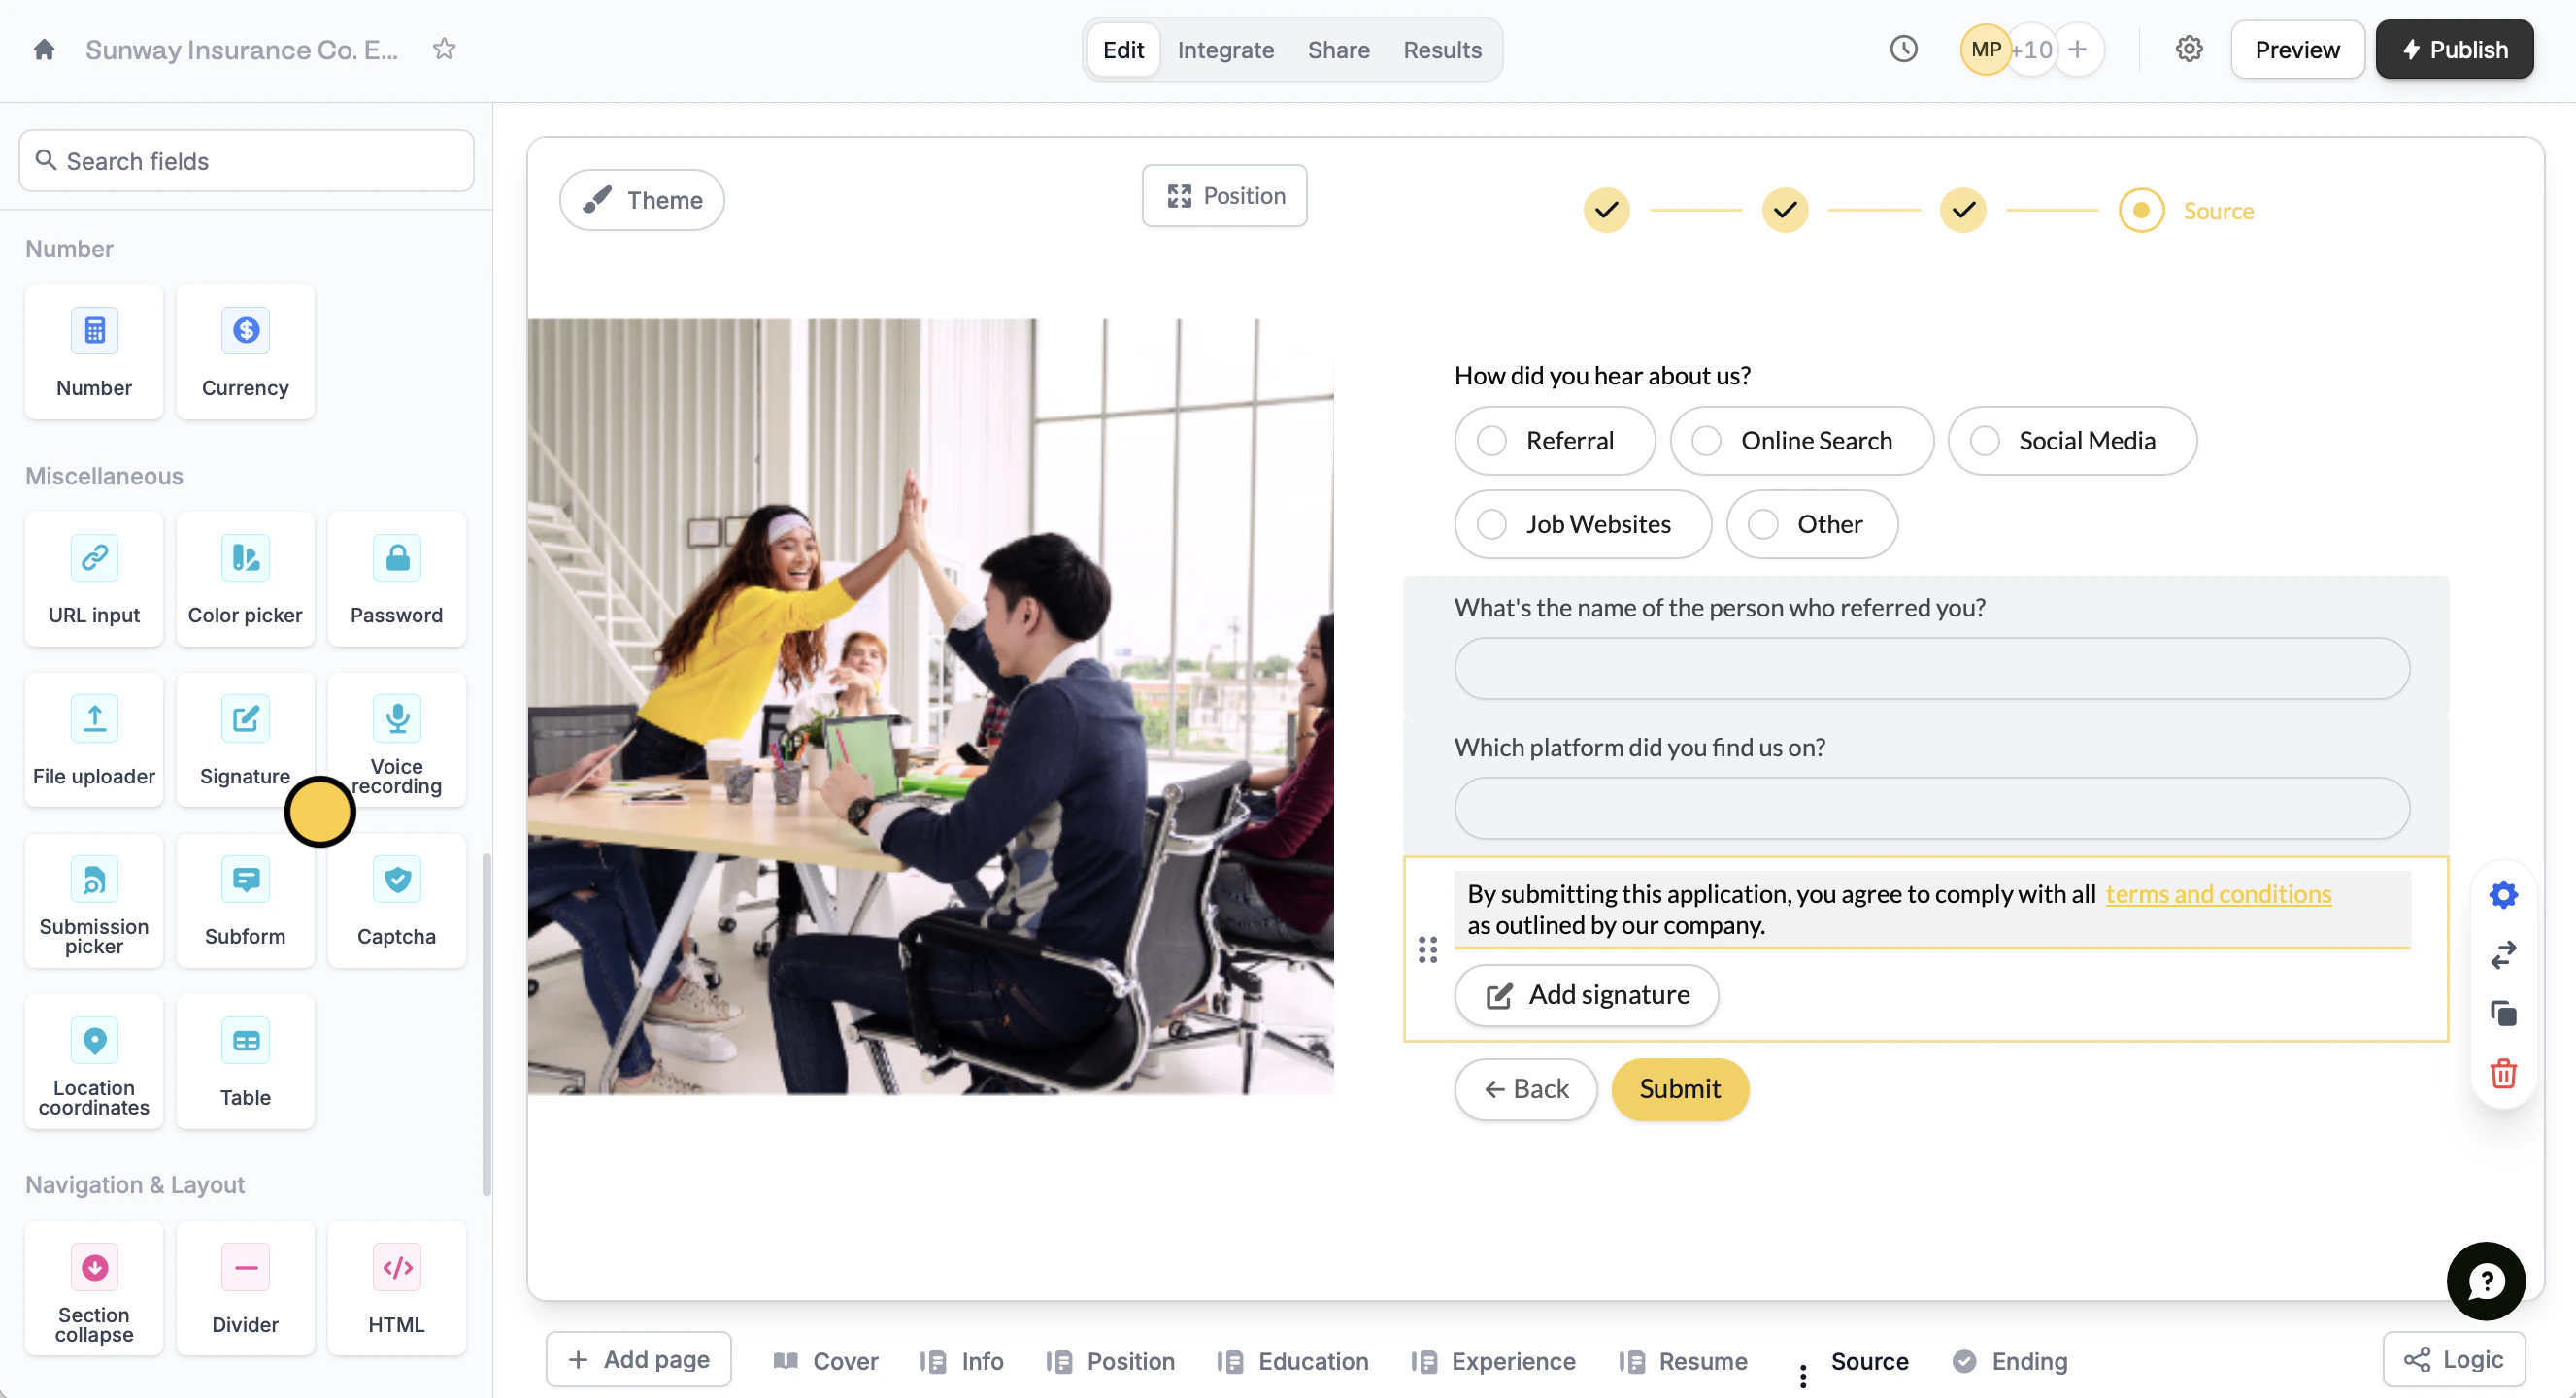Open version history clock icon

tap(1903, 49)
